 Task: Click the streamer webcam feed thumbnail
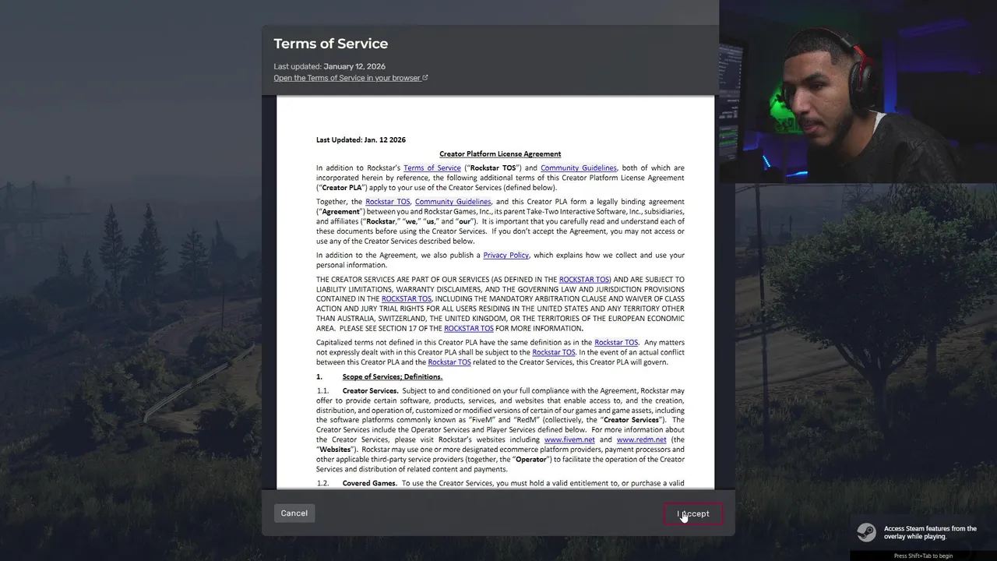pyautogui.click(x=858, y=91)
